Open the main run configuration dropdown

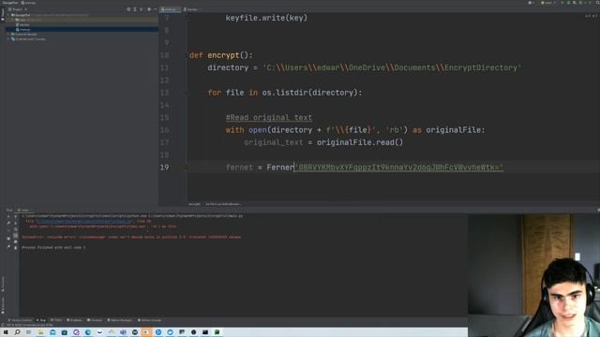(547, 3)
